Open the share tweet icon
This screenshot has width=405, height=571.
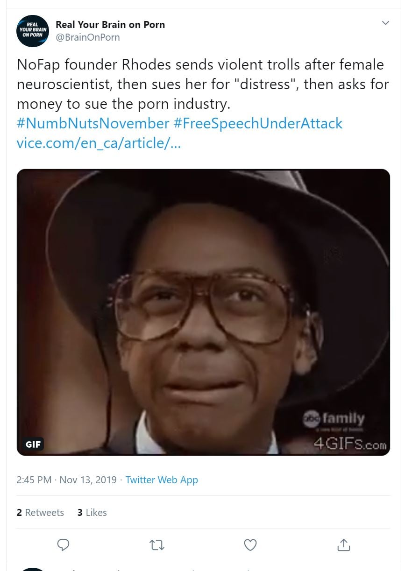pos(343,544)
